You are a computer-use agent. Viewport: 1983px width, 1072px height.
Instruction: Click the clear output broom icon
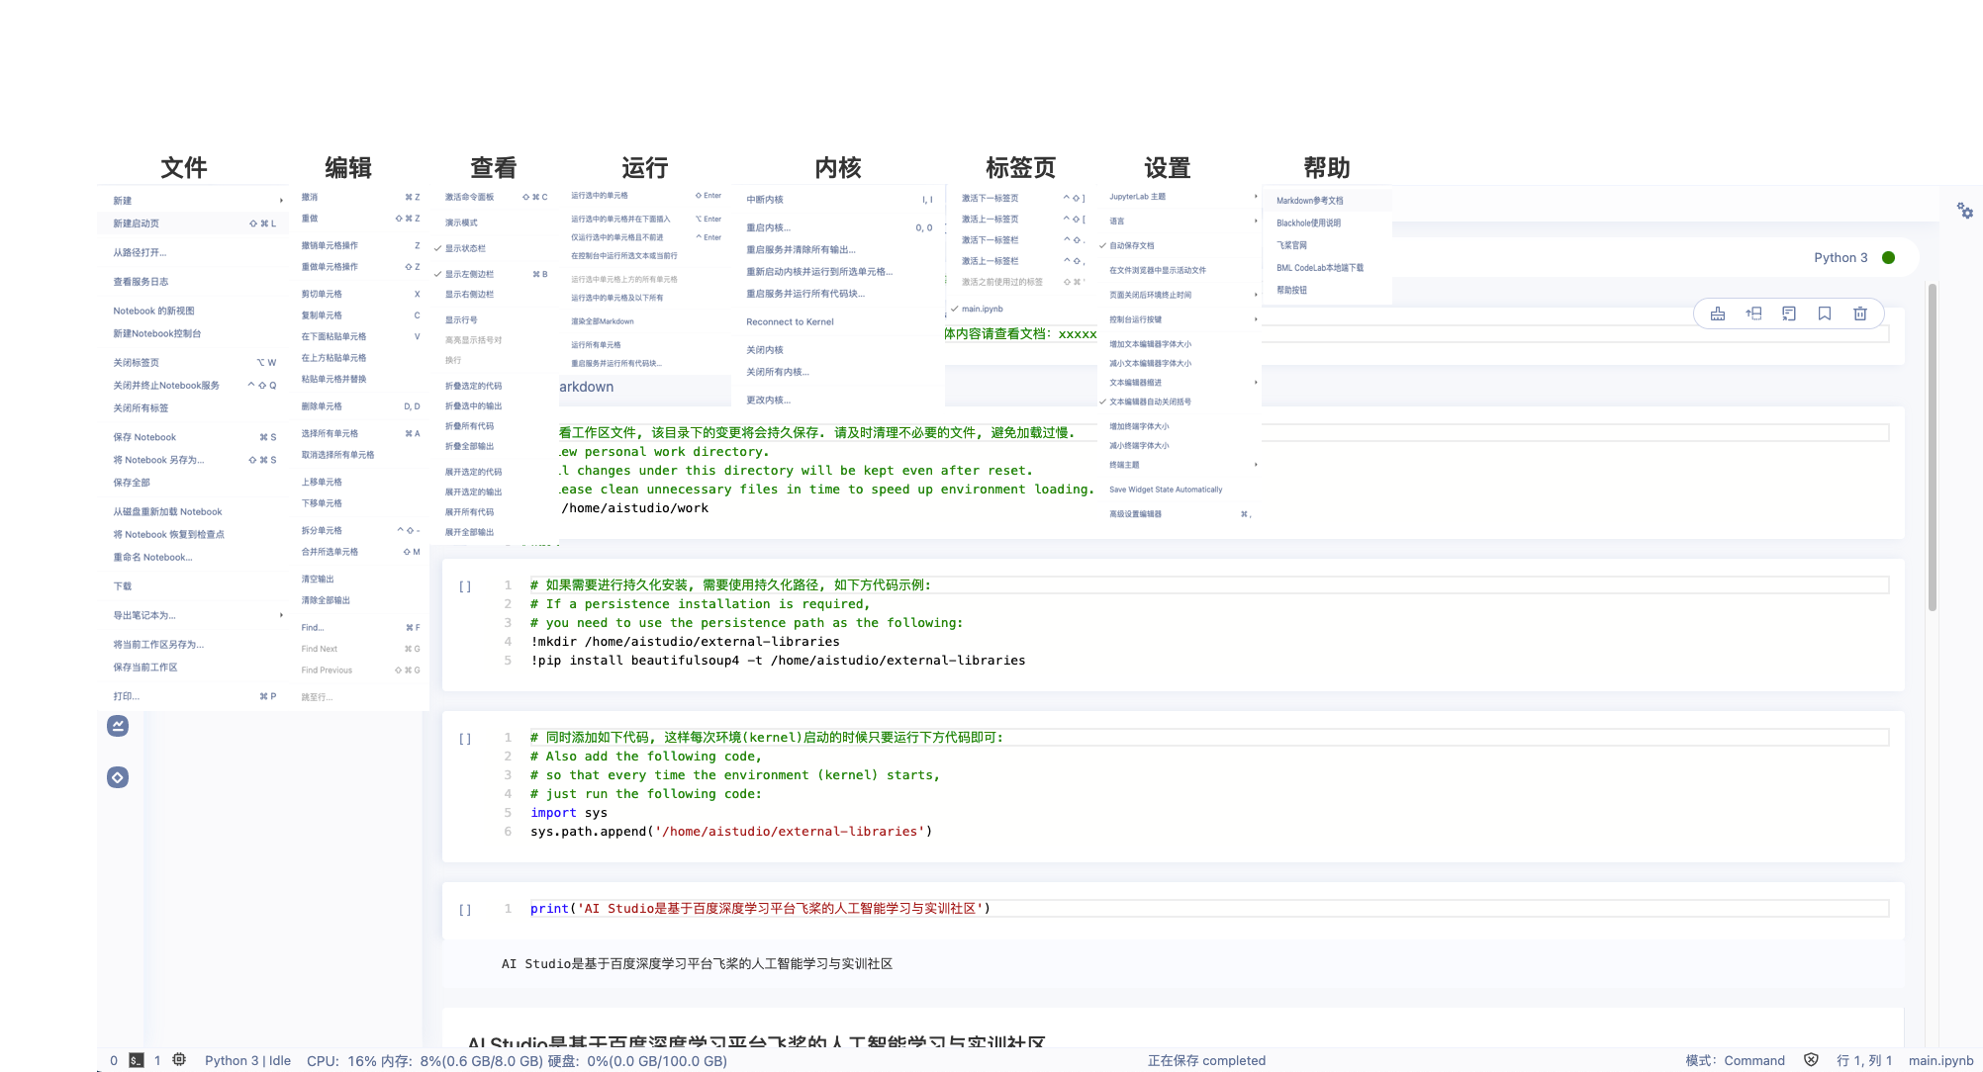point(1718,313)
